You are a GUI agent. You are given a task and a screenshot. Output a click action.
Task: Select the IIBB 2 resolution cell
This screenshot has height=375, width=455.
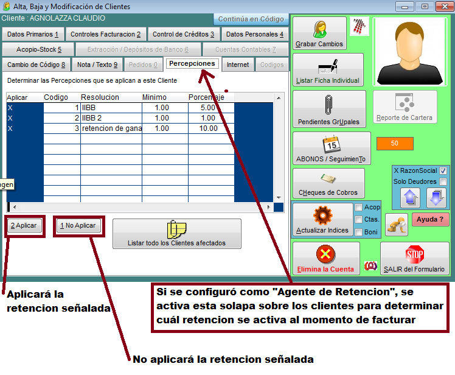[111, 118]
